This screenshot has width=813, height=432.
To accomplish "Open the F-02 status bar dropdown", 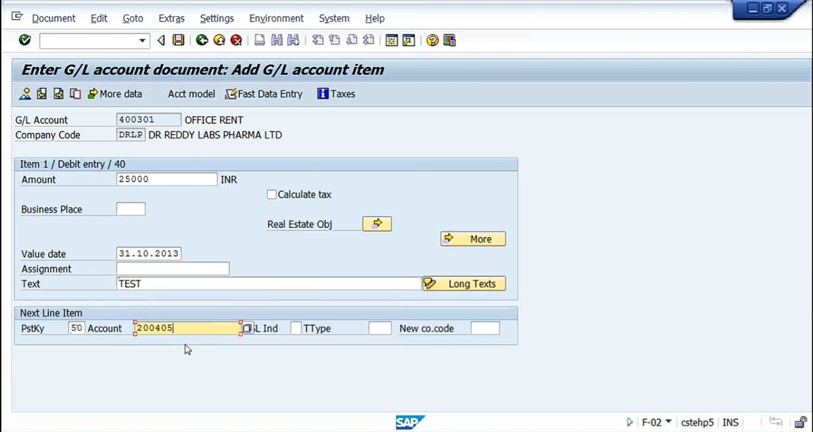I will click(x=668, y=422).
